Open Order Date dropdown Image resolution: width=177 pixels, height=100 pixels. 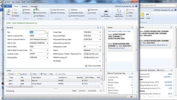pos(100,32)
